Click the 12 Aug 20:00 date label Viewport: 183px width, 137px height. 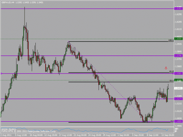click(51, 135)
